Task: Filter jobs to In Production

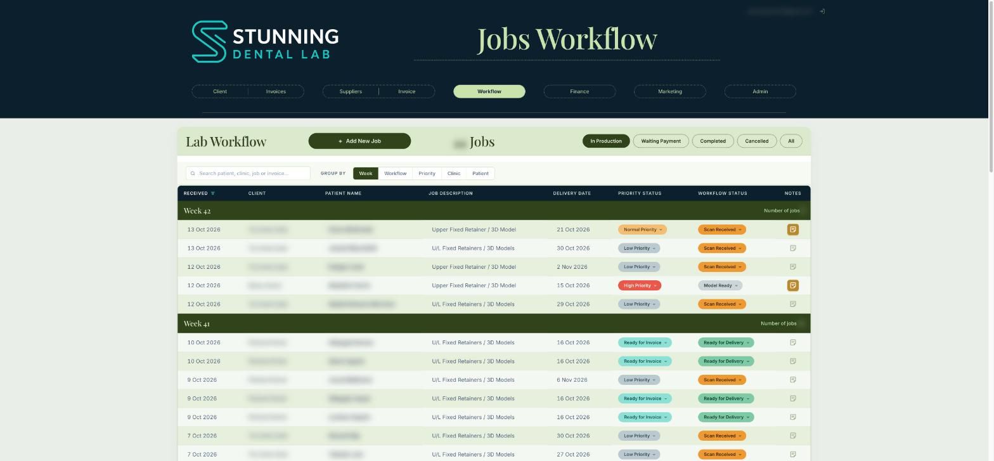Action: pos(606,141)
